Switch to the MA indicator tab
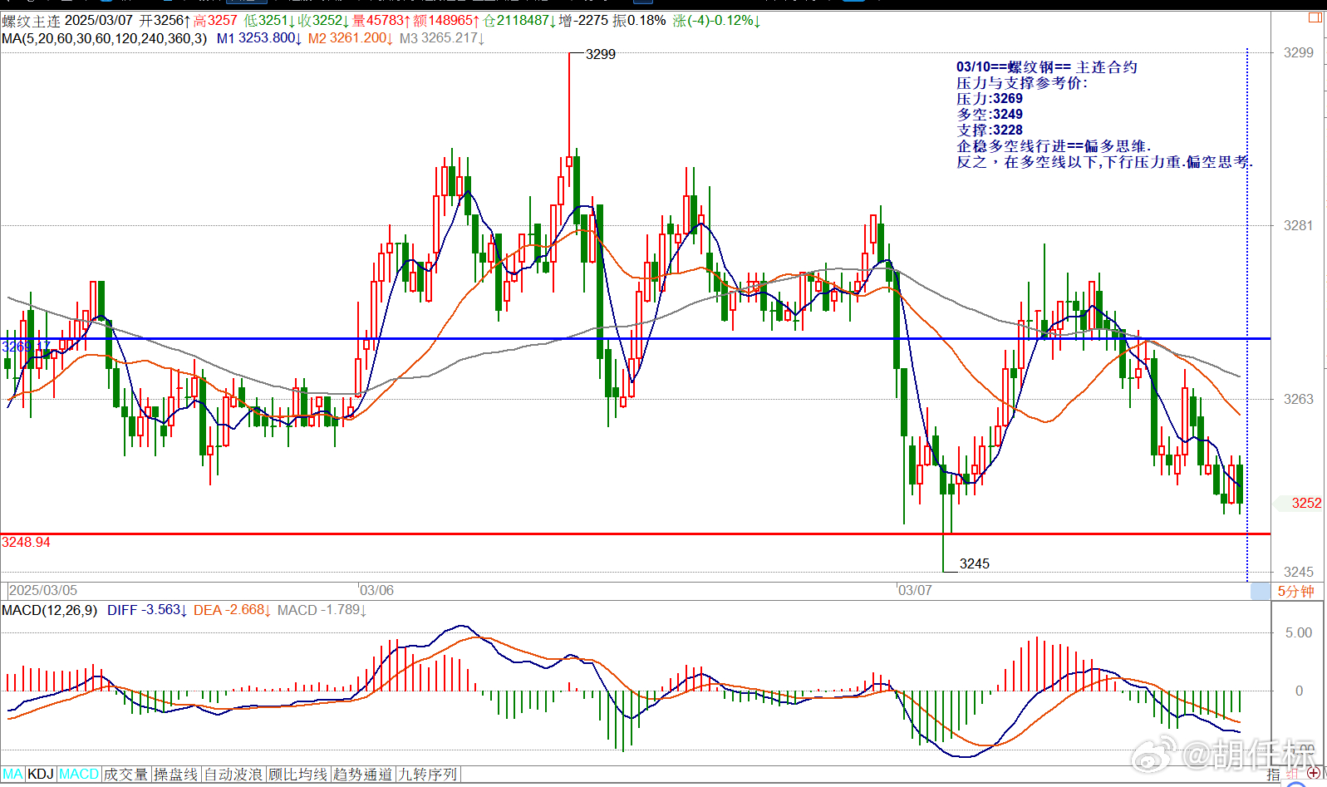Viewport: 1327px width, 787px height. pos(12,775)
